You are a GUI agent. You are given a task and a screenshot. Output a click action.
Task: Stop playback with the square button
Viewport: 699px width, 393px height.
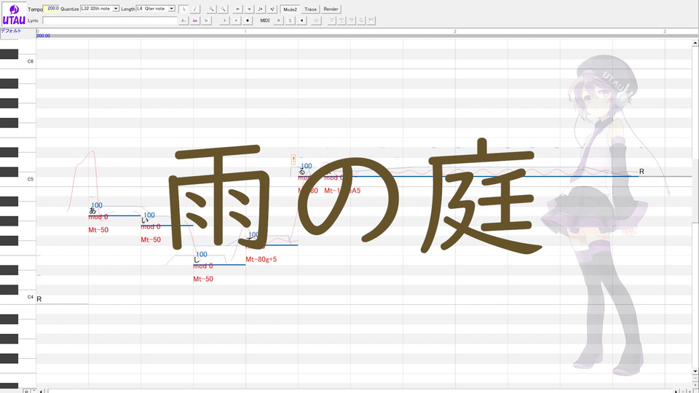coord(248,20)
